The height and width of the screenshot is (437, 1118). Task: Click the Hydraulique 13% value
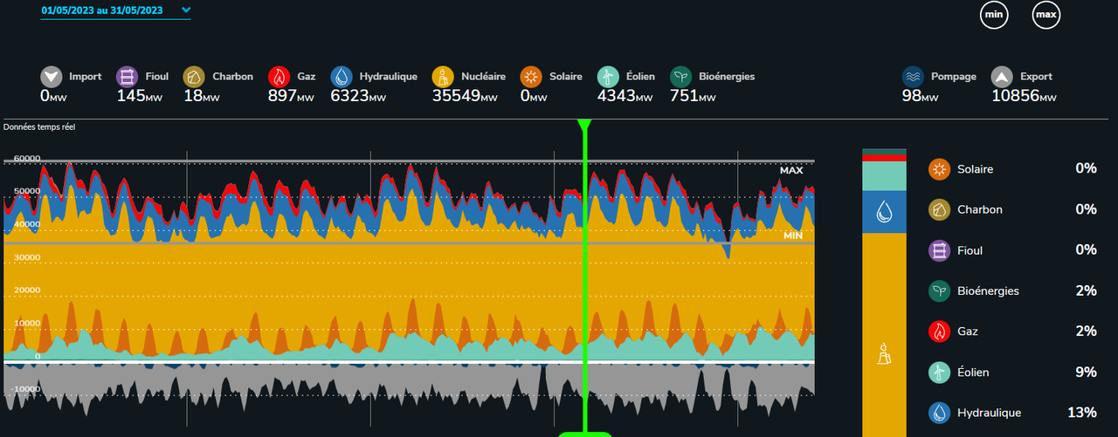(1082, 413)
